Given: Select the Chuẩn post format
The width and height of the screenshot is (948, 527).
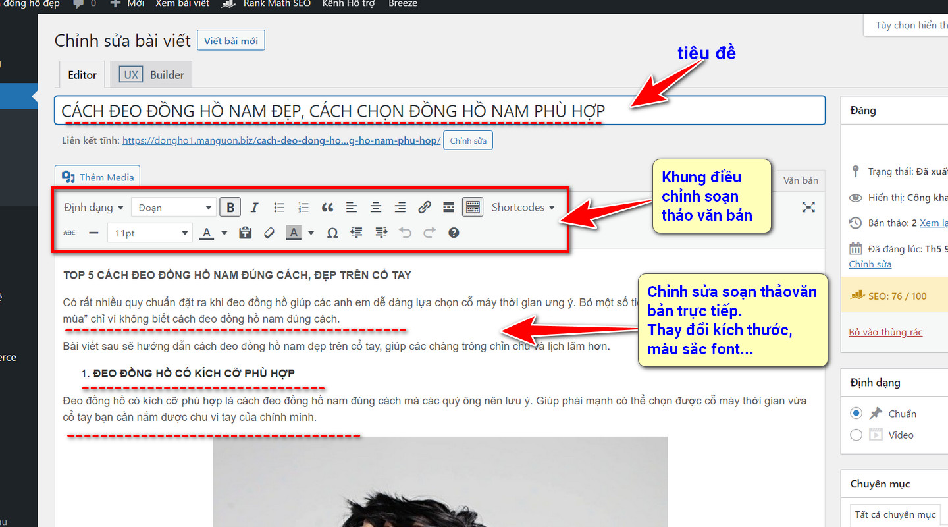Looking at the screenshot, I should point(856,414).
